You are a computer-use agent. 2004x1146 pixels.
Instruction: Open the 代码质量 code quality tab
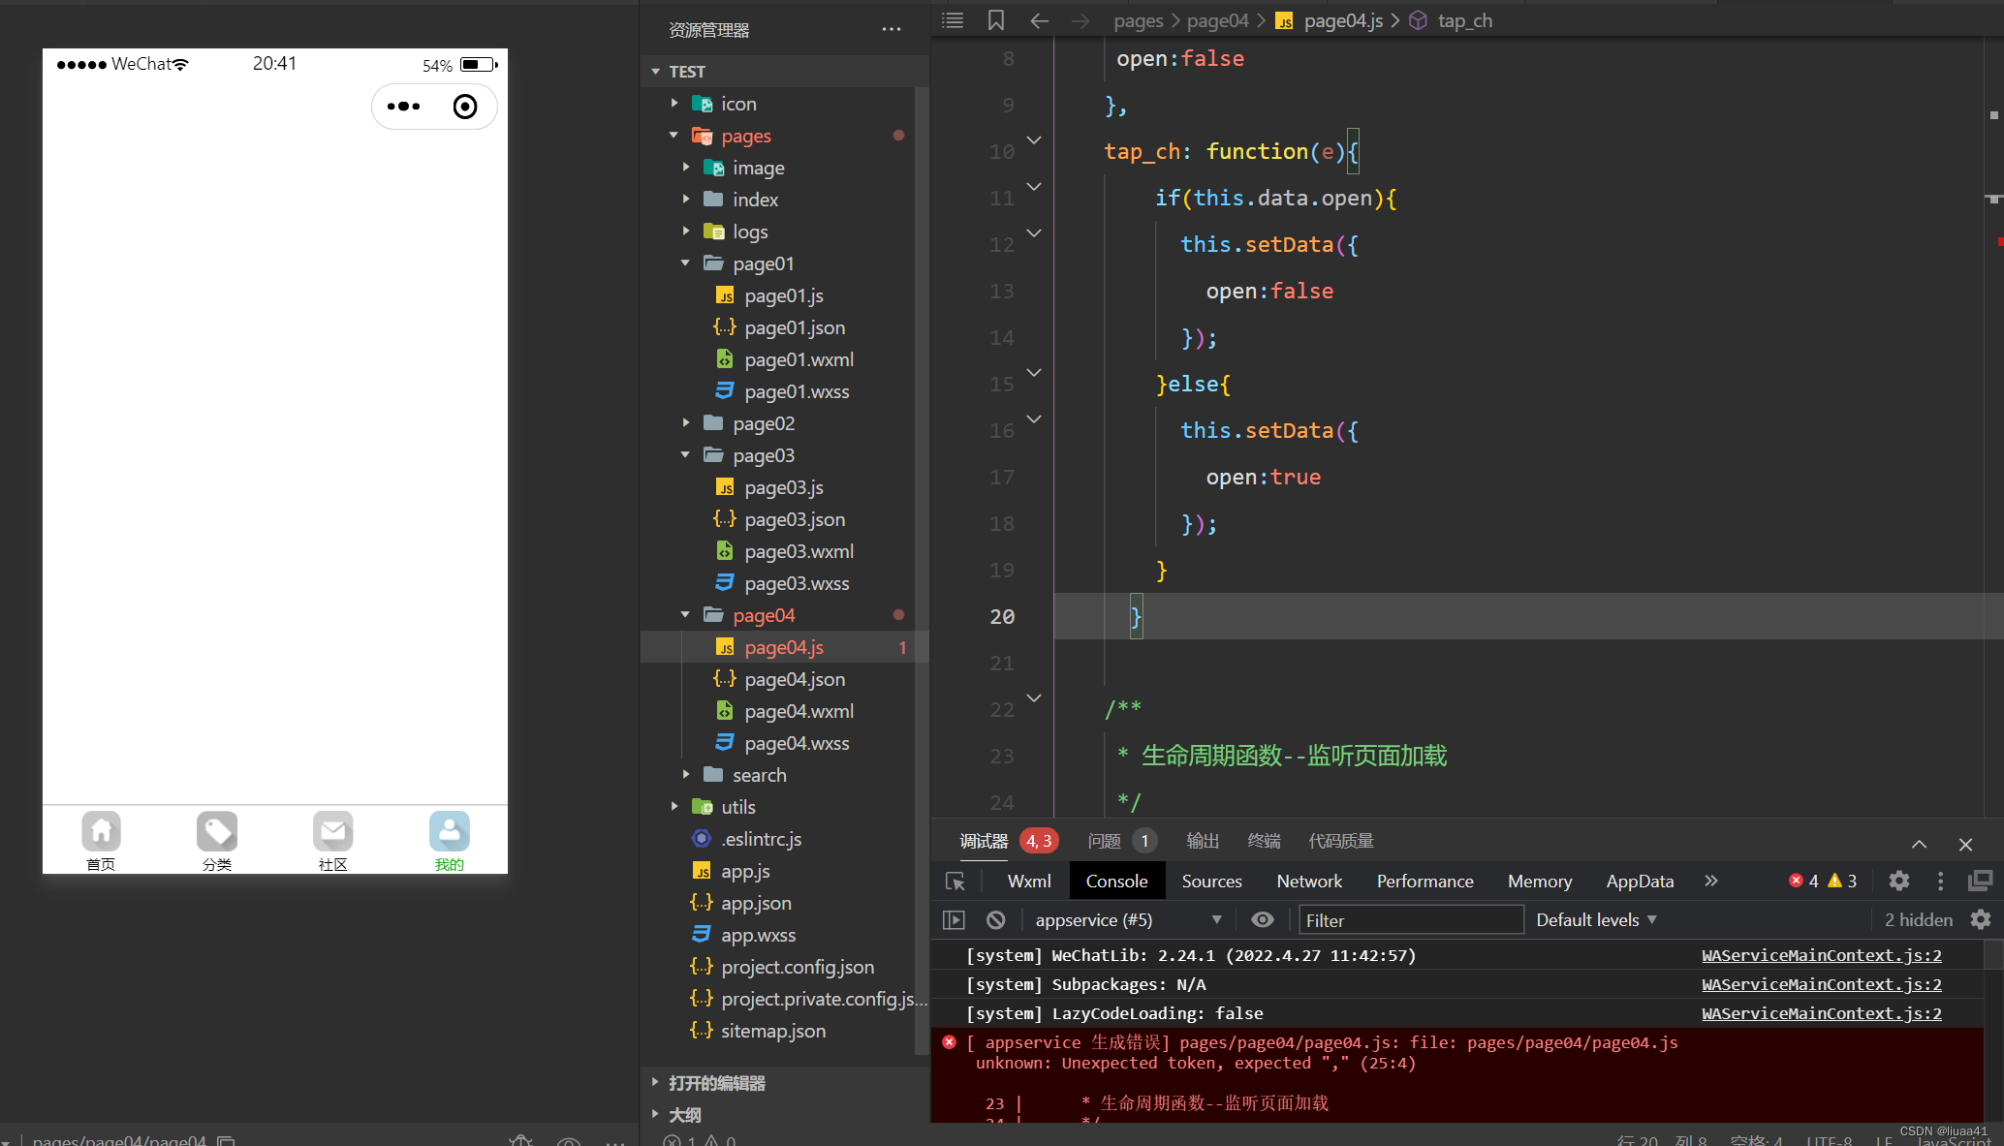[1341, 841]
